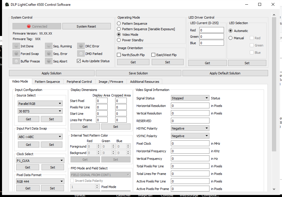Click the Seq Abort status indicator
282x197 pixels.
tap(48, 61)
